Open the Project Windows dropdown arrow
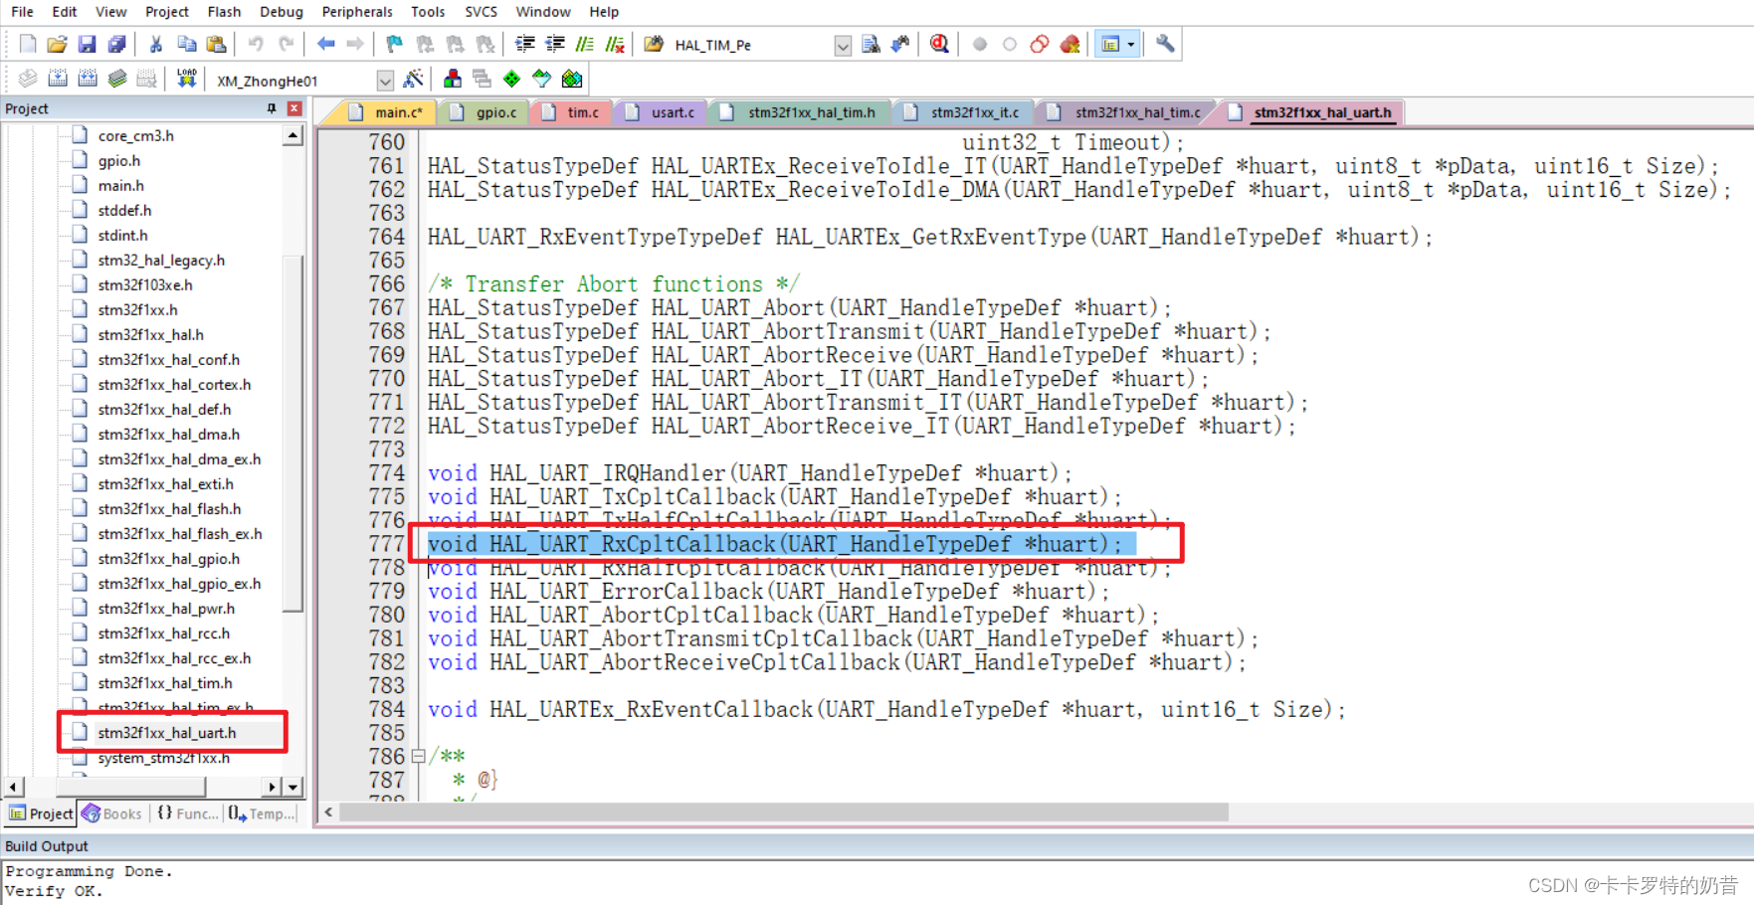Image resolution: width=1754 pixels, height=905 pixels. [x=1132, y=44]
